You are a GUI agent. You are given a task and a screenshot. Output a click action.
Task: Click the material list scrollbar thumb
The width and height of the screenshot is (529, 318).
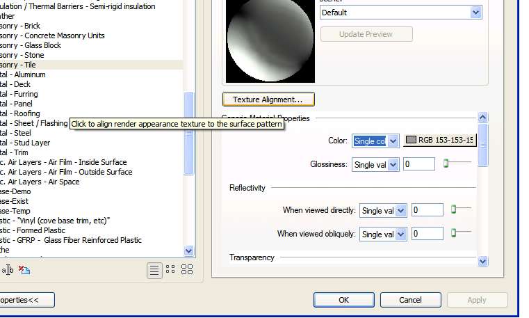[189, 134]
